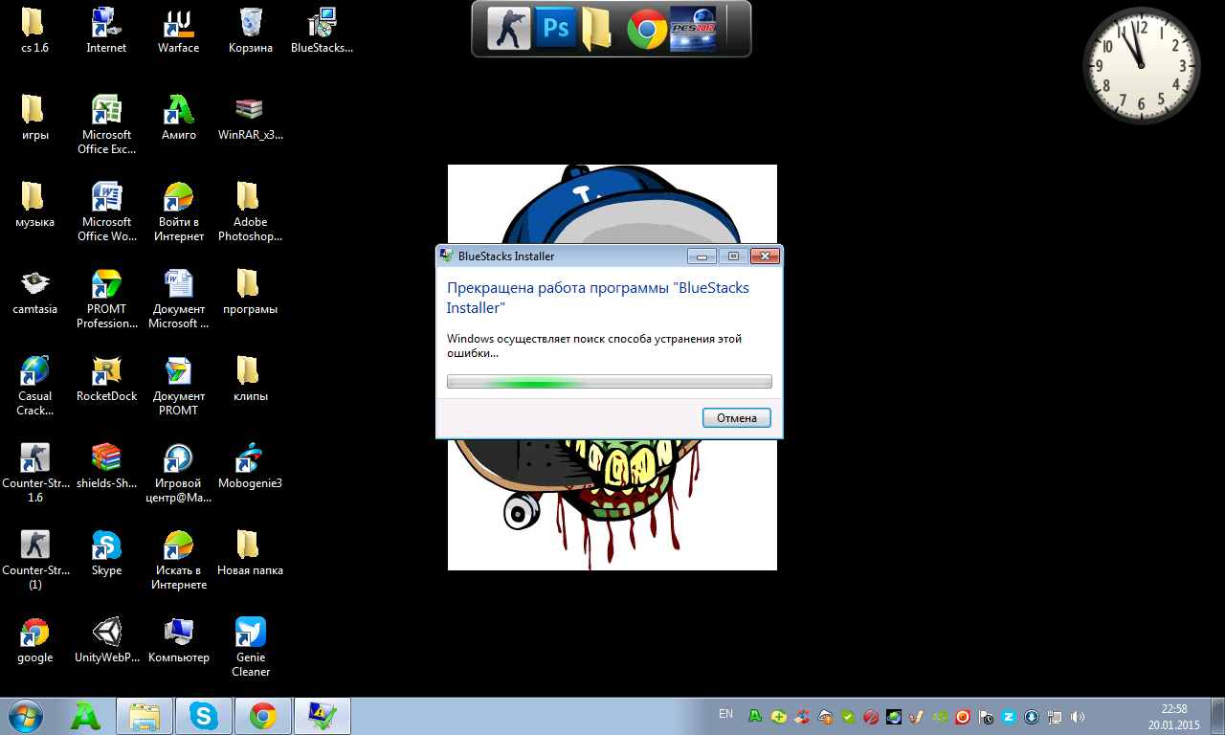The image size is (1225, 735).
Task: Switch to BlueStacks installer taskbar button
Action: pyautogui.click(x=323, y=716)
